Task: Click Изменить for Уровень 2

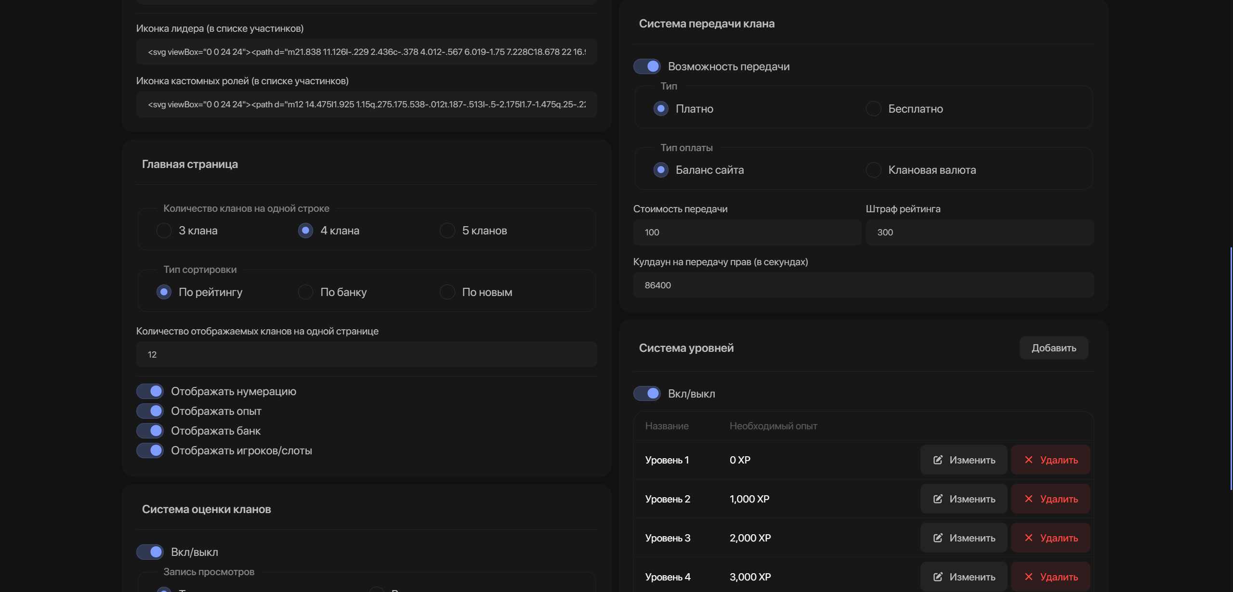Action: click(x=964, y=499)
